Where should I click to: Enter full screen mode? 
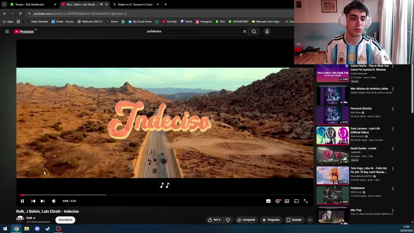(306, 201)
